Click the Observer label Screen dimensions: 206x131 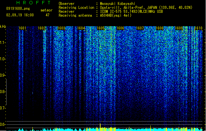coord(66,4)
